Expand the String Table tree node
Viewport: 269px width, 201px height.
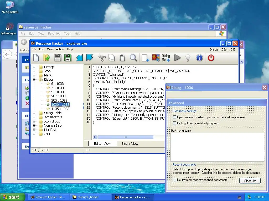[x=34, y=113]
